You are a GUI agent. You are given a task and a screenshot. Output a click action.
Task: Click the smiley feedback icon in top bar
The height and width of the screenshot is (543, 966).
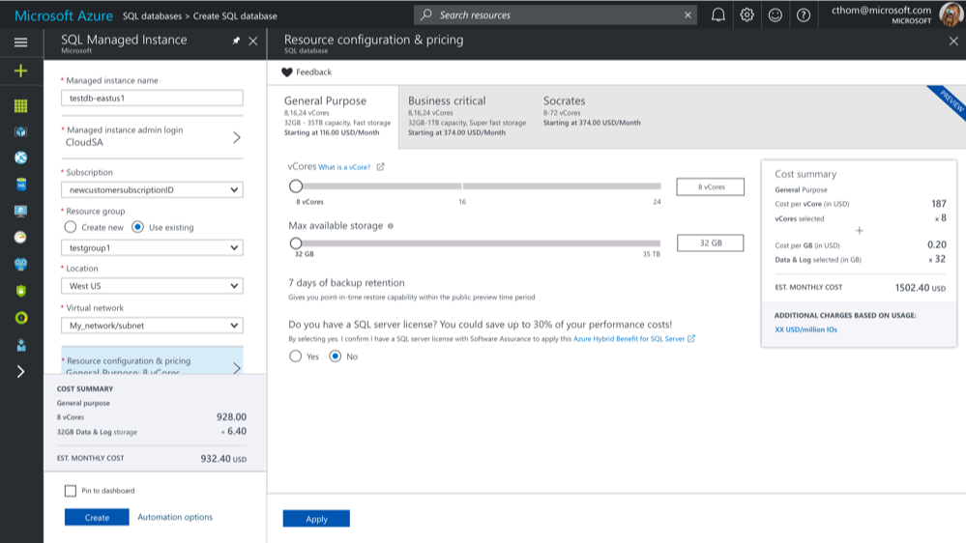click(775, 14)
